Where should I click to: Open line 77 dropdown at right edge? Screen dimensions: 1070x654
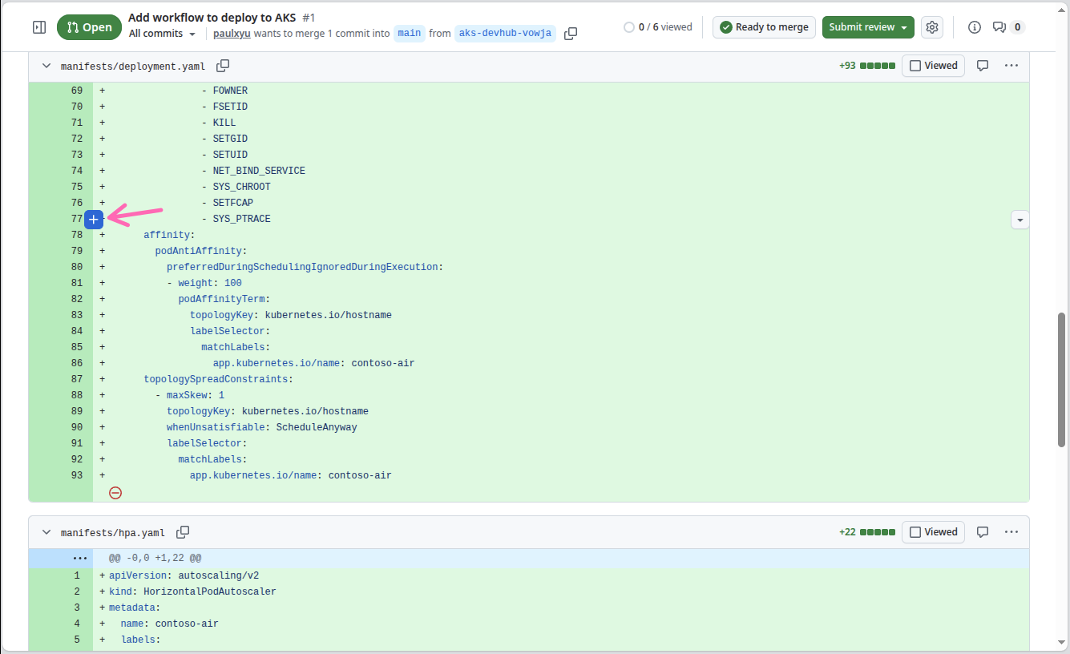[1020, 219]
